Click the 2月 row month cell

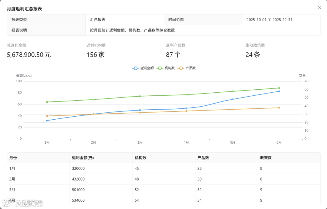click(x=38, y=179)
